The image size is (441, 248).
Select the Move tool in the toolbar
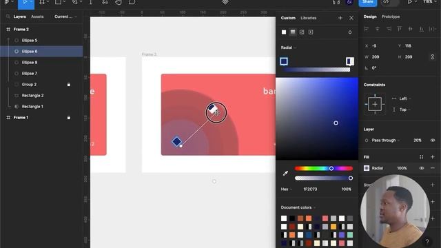click(25, 2)
